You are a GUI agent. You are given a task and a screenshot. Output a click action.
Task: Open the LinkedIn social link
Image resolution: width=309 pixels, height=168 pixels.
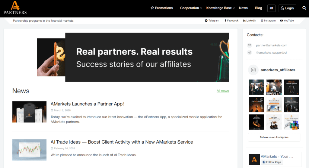pos(250,21)
